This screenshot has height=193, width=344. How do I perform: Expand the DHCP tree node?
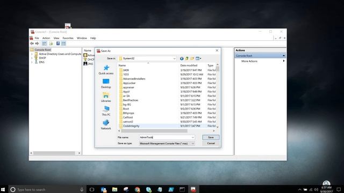[32, 58]
